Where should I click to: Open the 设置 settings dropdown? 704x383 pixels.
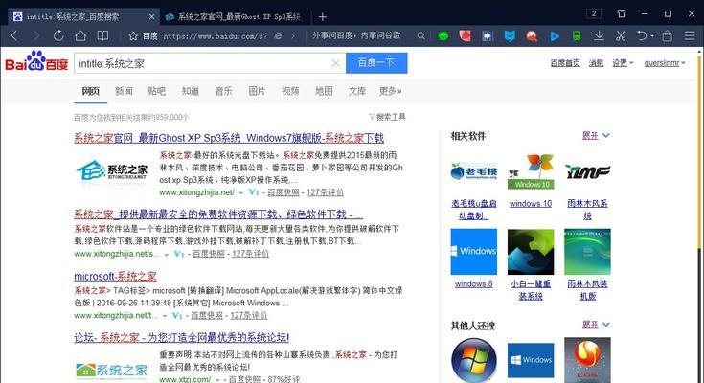click(x=623, y=63)
